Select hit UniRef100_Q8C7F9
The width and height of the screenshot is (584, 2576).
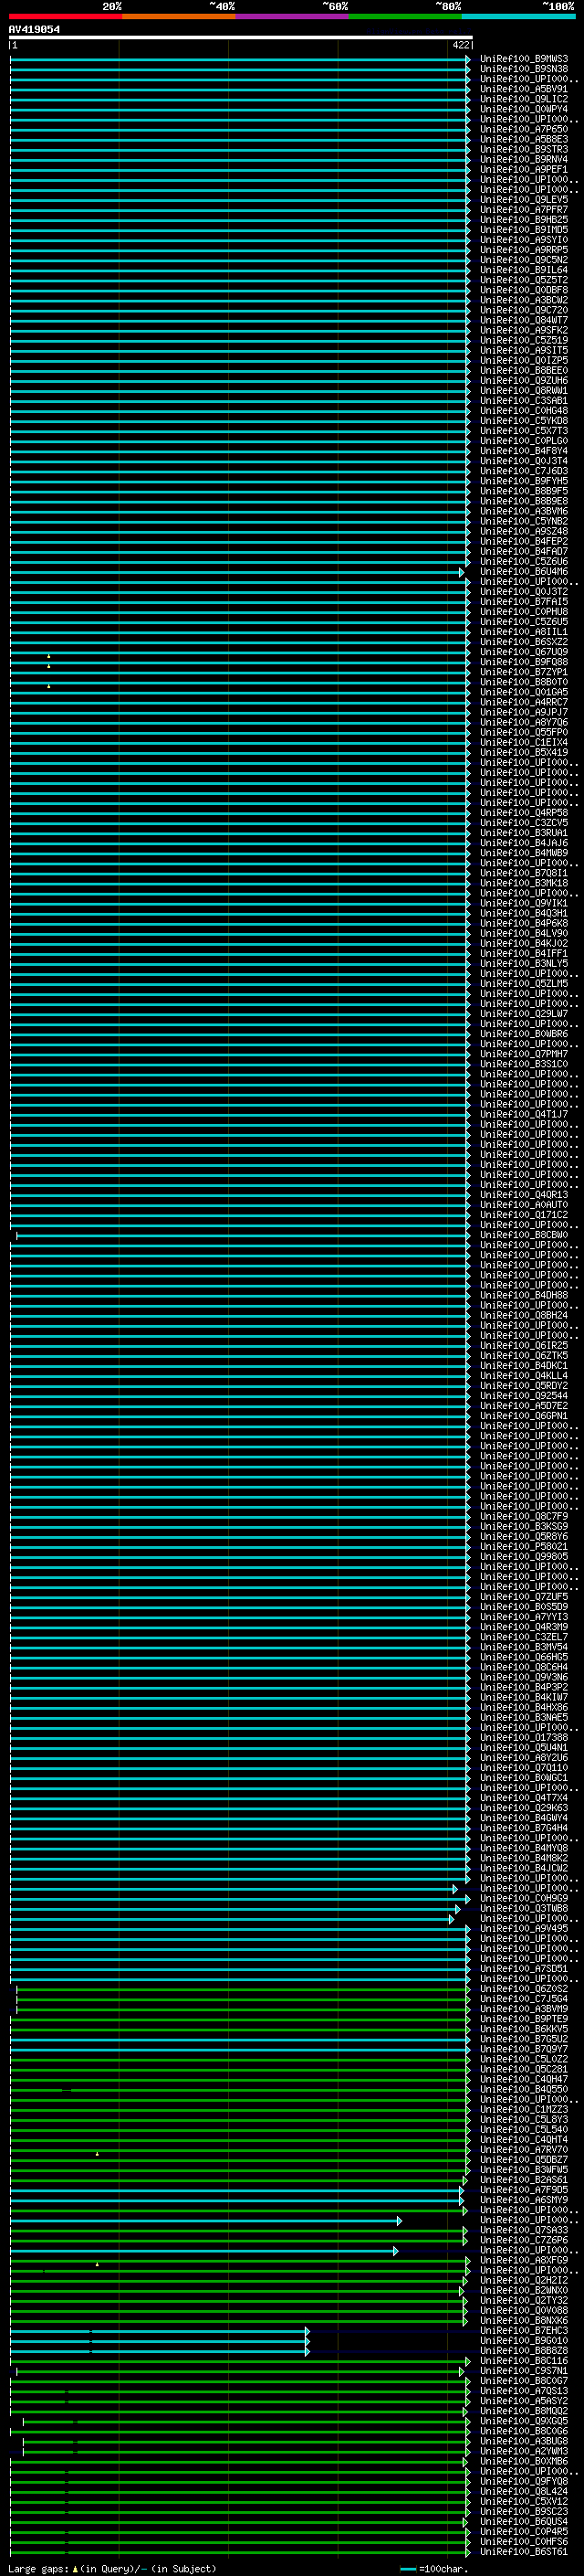[x=523, y=1516]
